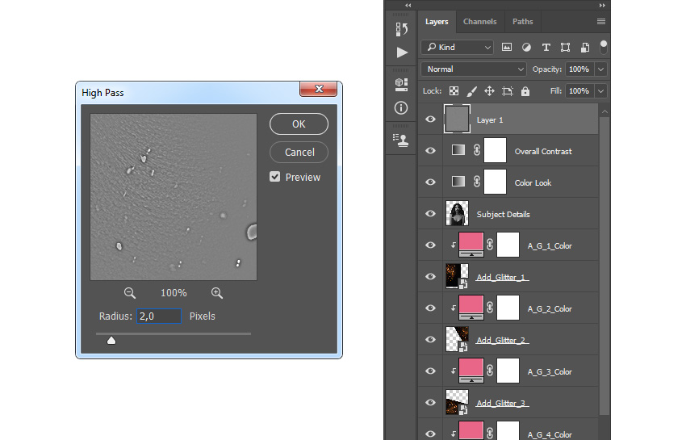This screenshot has width=686, height=440.
Task: Lock transparent pixels icon
Action: [454, 91]
